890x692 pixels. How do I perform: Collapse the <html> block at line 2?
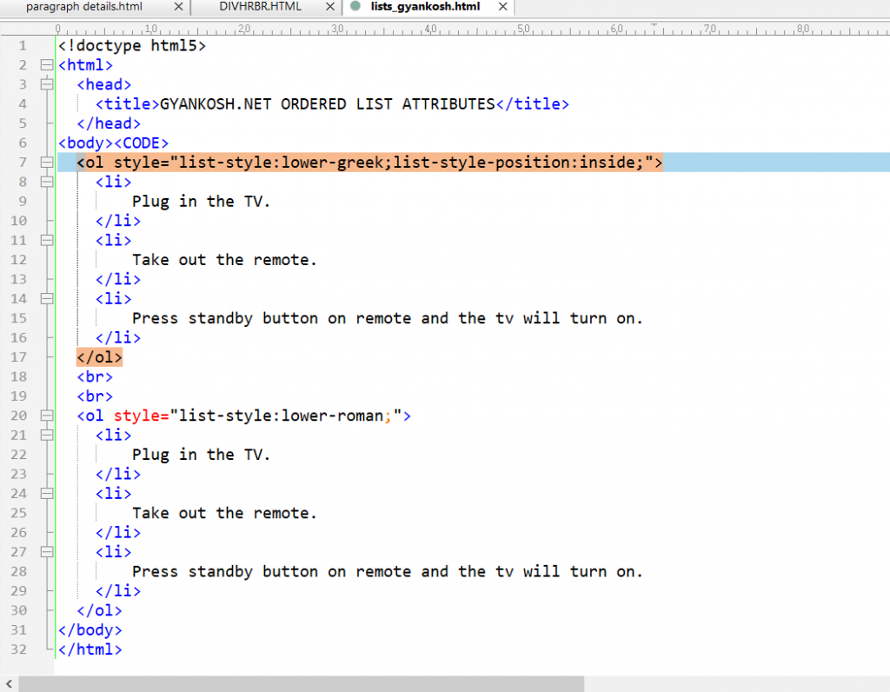click(47, 64)
